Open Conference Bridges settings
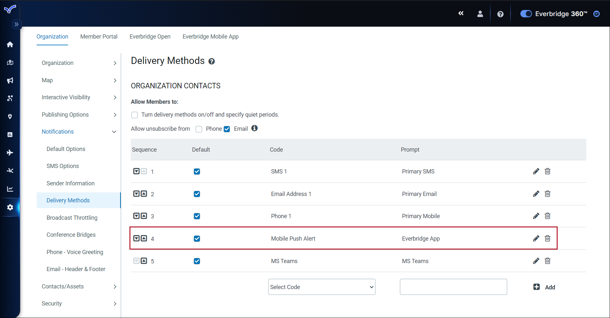Image resolution: width=610 pixels, height=318 pixels. pyautogui.click(x=71, y=235)
